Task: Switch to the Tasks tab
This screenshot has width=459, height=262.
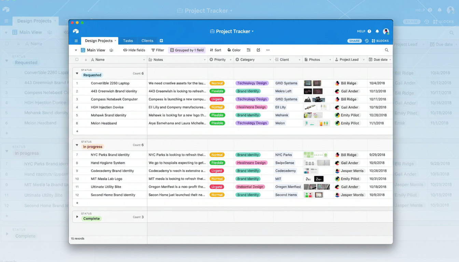Action: 128,41
